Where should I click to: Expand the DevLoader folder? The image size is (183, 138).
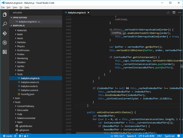(36, 110)
